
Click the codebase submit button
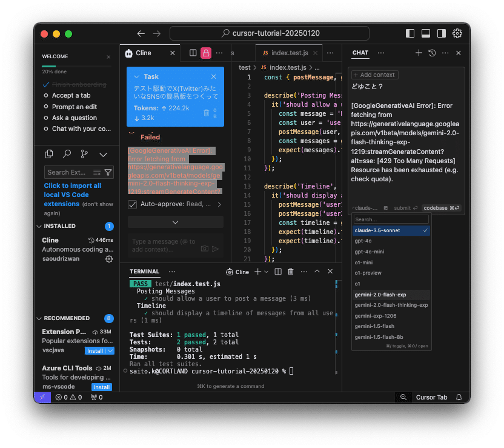coord(442,208)
